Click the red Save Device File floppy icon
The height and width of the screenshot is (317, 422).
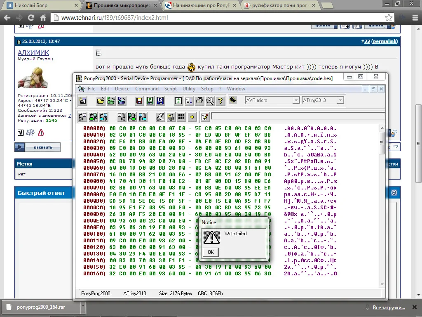139,101
